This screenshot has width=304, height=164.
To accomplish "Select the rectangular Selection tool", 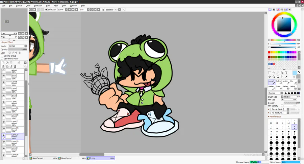I will coord(270,73).
